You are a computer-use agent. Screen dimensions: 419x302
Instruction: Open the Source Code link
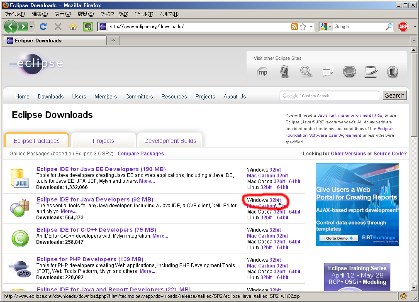(389, 154)
